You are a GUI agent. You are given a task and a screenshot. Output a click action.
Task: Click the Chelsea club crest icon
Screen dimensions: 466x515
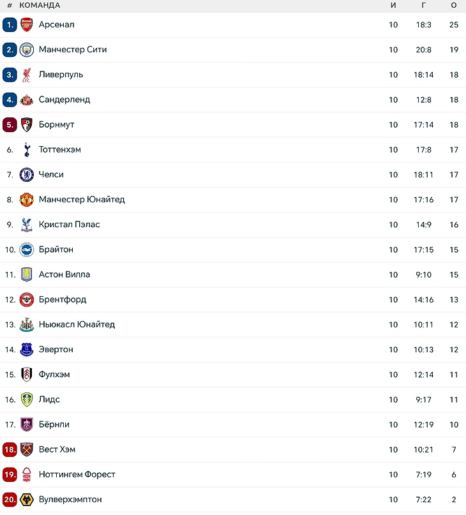[x=26, y=175]
